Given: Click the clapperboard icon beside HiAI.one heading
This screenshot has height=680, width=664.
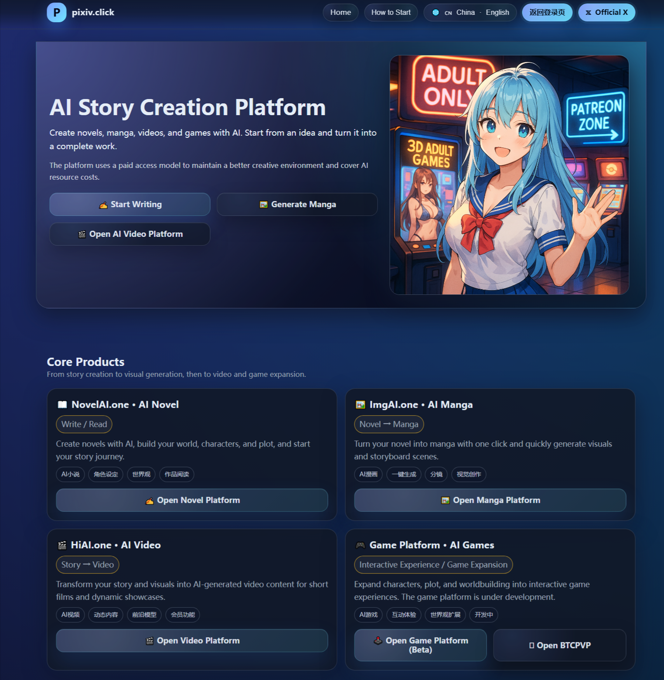Looking at the screenshot, I should 62,545.
